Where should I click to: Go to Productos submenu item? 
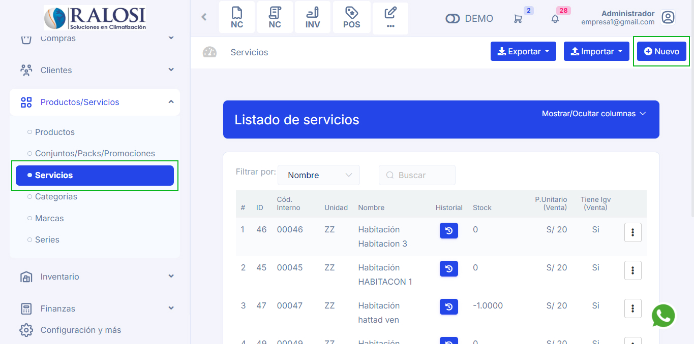pos(55,132)
